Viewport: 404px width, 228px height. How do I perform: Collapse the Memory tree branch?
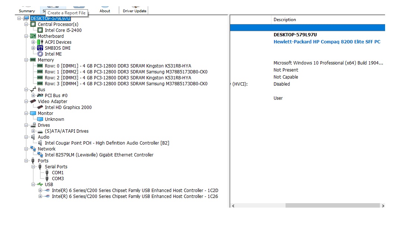click(26, 60)
